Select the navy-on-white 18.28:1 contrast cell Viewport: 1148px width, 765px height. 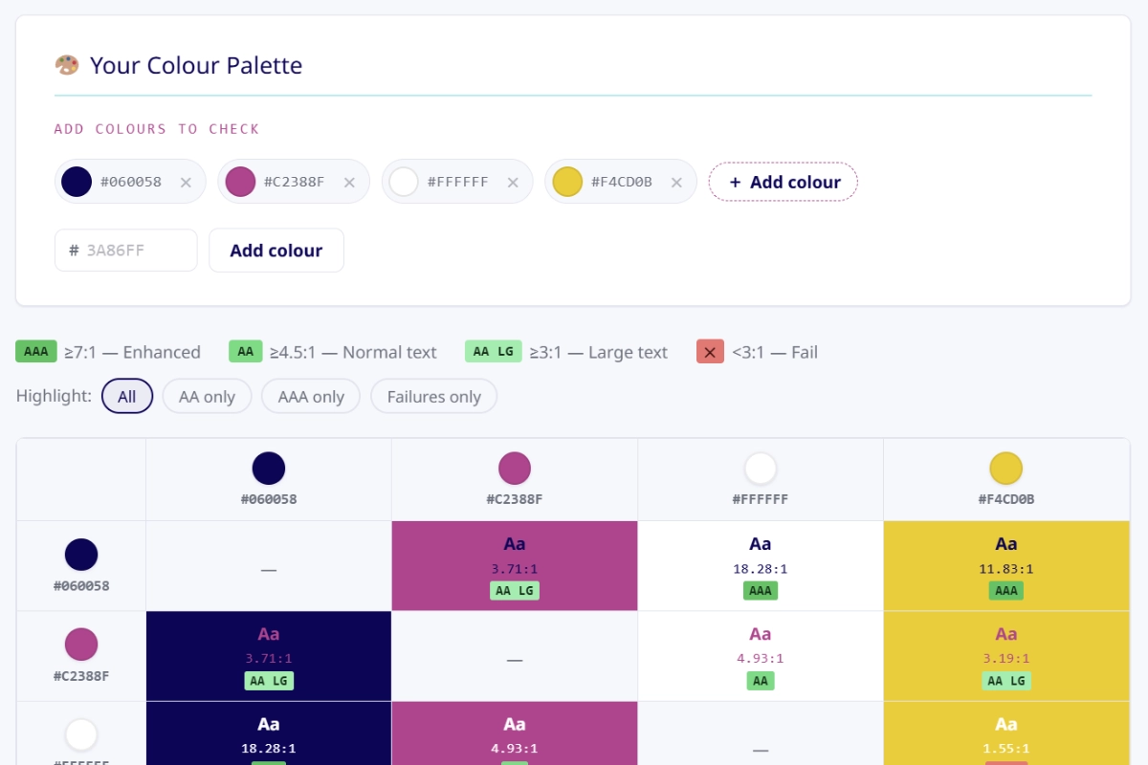tap(761, 566)
